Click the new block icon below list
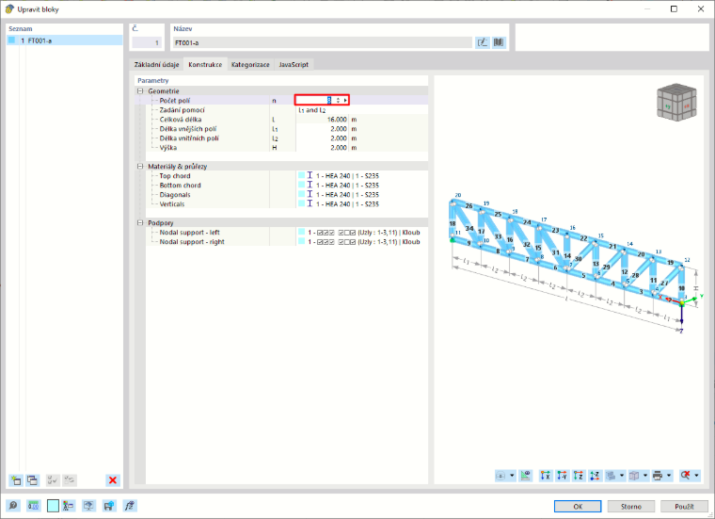 point(16,480)
